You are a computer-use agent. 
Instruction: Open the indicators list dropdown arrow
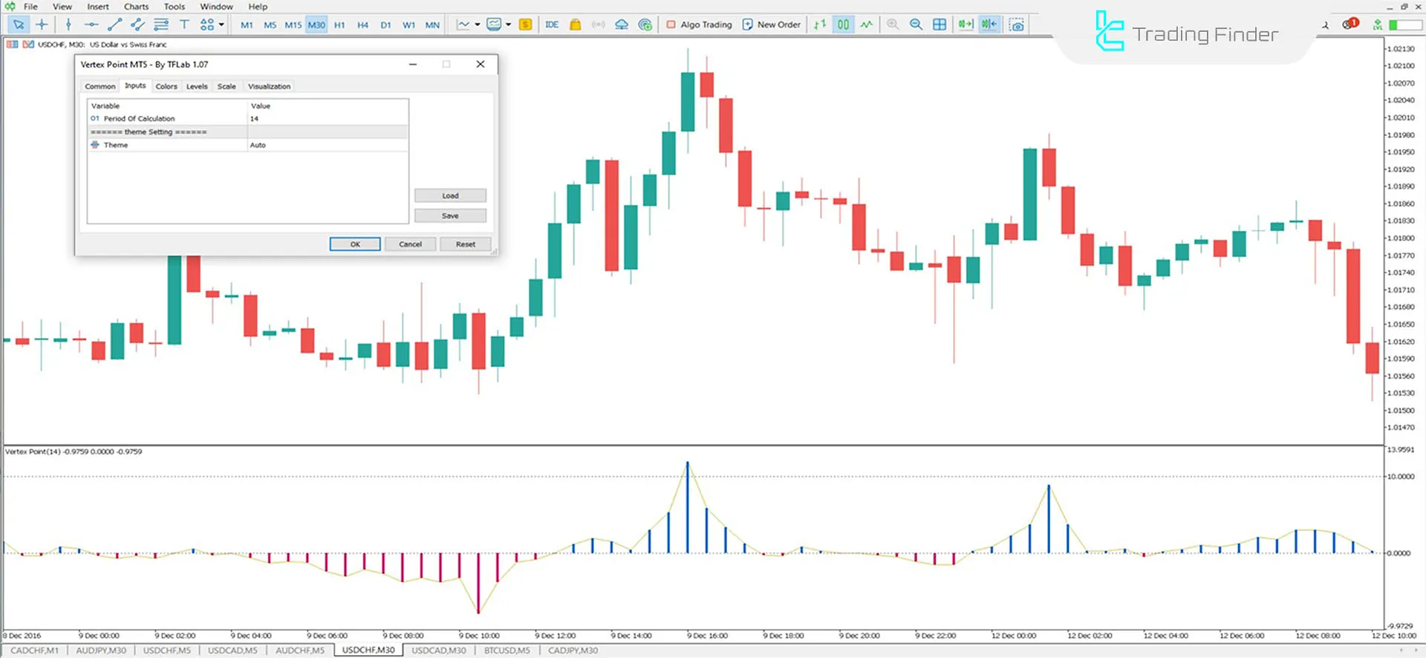click(x=478, y=25)
